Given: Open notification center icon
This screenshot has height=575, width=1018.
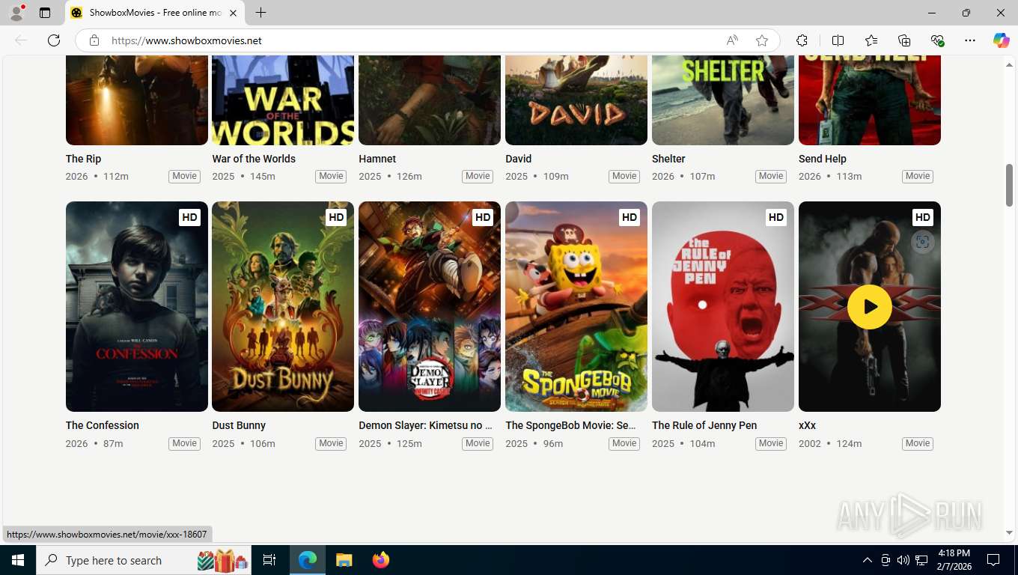Looking at the screenshot, I should (993, 560).
